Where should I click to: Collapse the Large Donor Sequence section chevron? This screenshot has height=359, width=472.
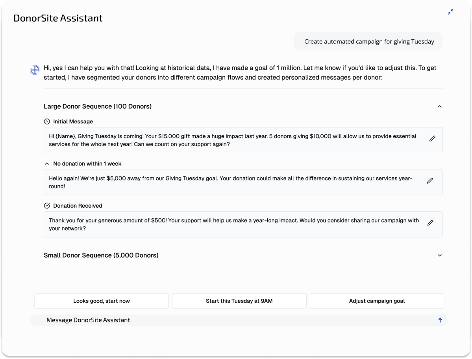tap(439, 106)
